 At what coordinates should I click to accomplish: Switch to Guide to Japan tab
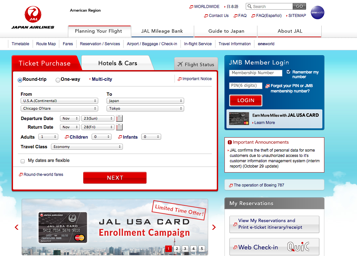tap(226, 31)
